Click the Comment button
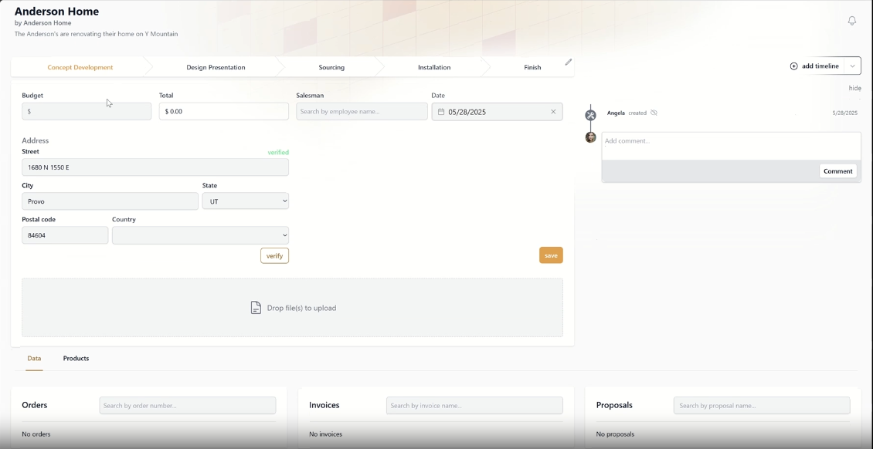 point(838,171)
